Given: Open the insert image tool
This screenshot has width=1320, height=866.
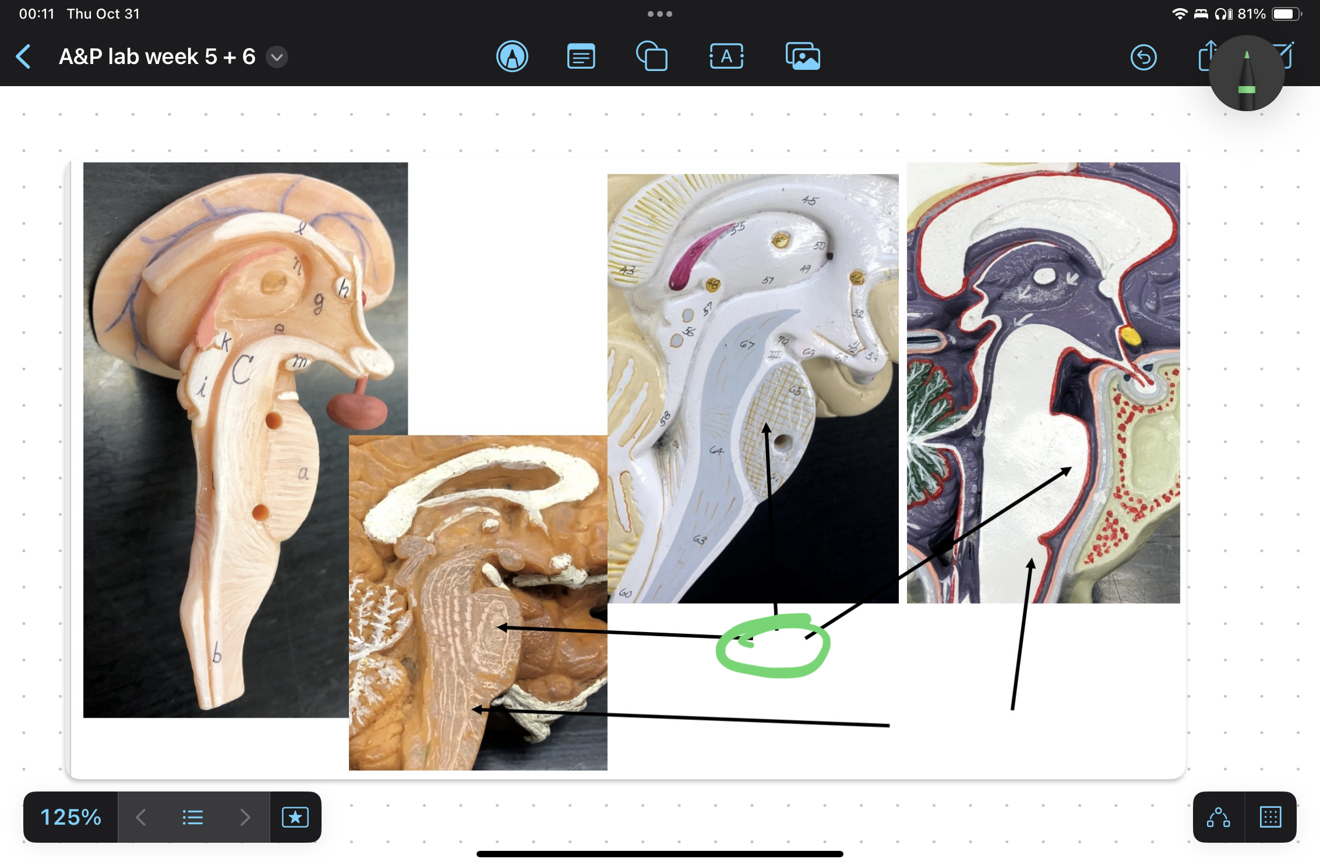Looking at the screenshot, I should coord(803,57).
